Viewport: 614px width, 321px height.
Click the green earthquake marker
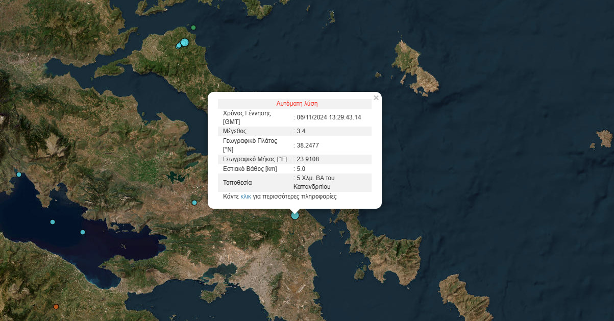[x=193, y=28]
